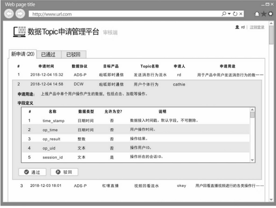
Task: Open the application row 发送消息行为流水
Action: click(139, 75)
